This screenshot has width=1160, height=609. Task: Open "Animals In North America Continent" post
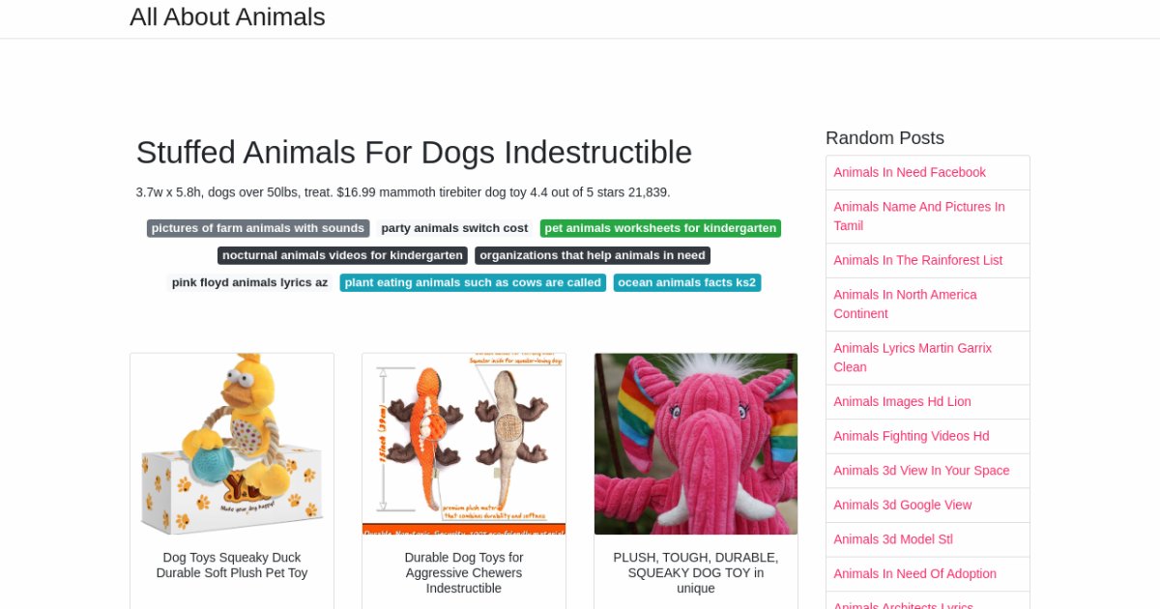point(905,304)
